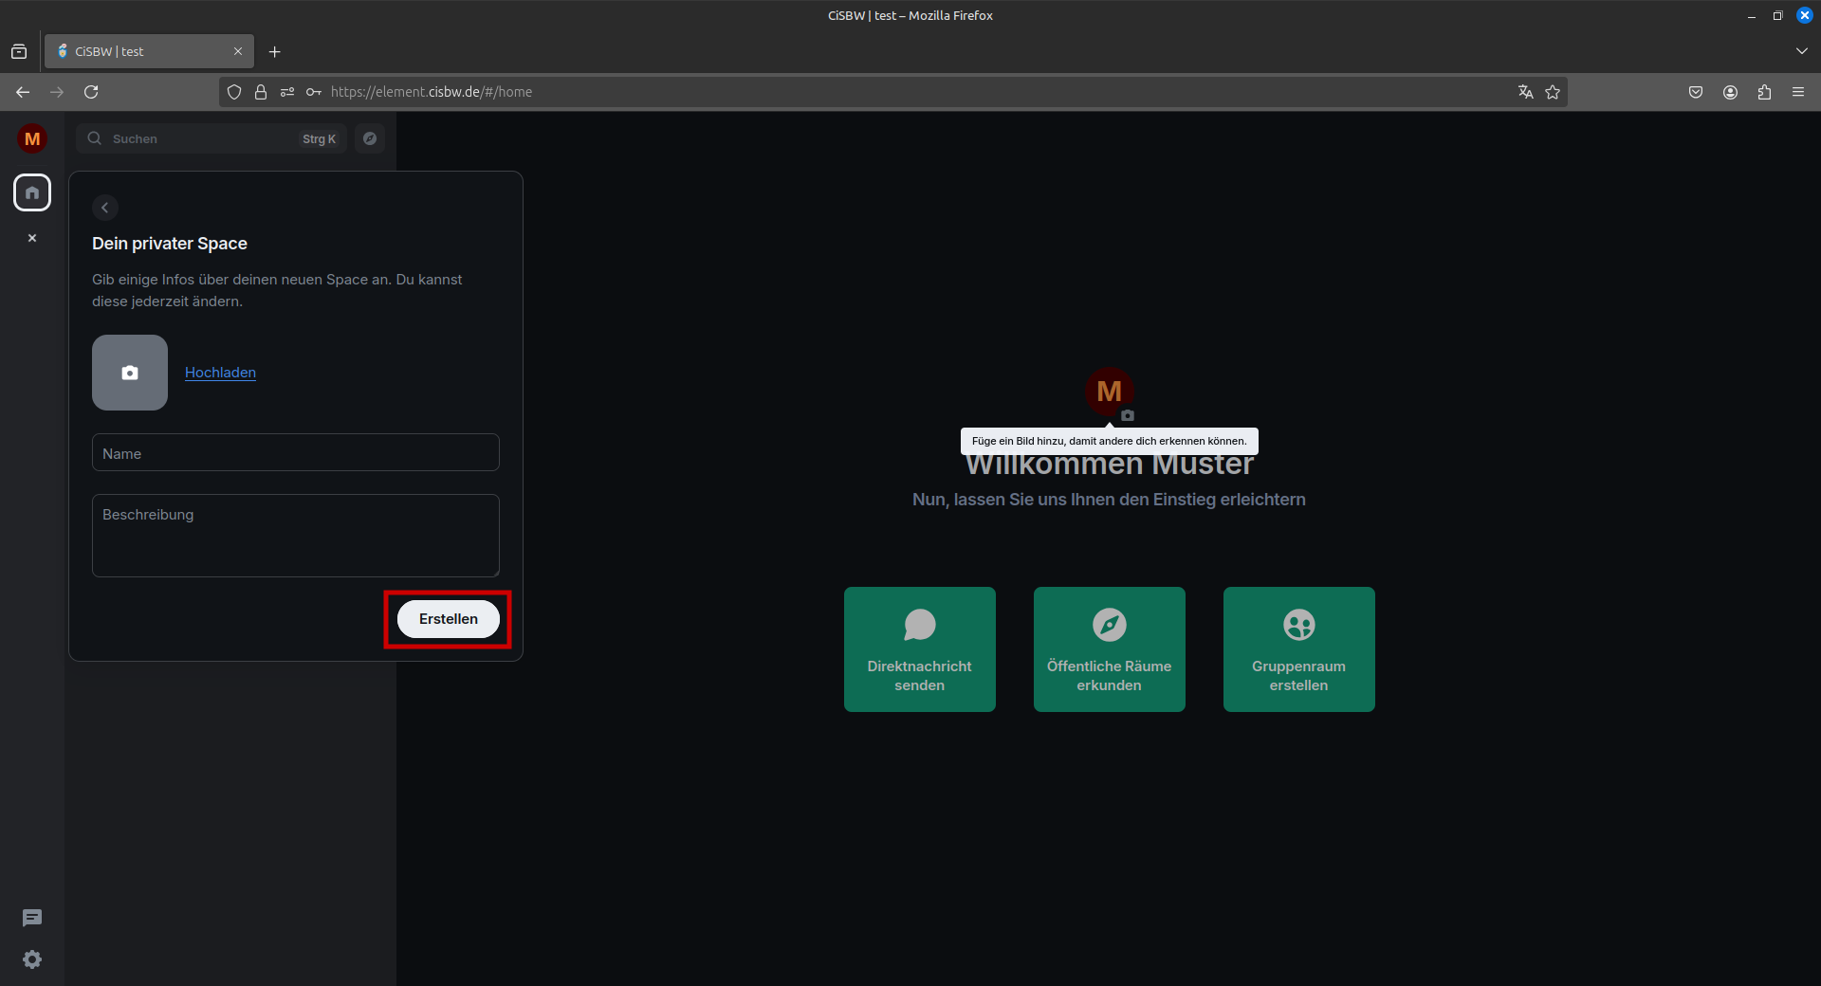Click Gruppenraum erstellen tile
The image size is (1821, 986).
[x=1298, y=649]
